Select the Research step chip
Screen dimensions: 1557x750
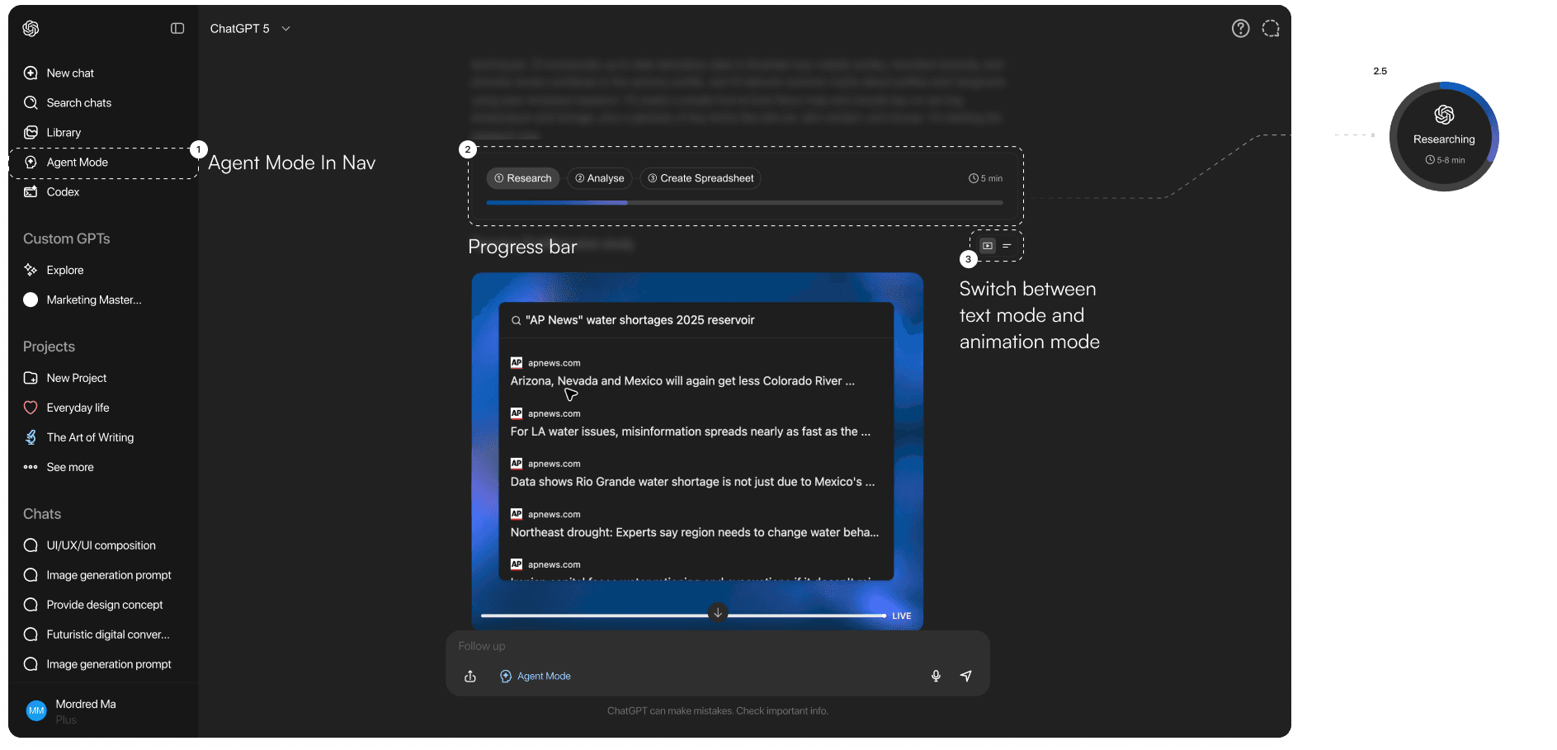523,179
